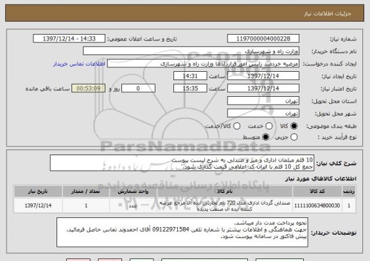Select the کالا/خدمت radio button
The height and width of the screenshot is (261, 370).
tap(236, 126)
